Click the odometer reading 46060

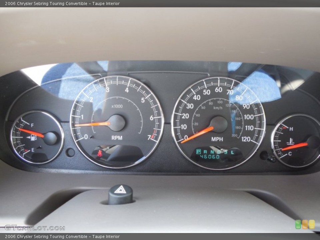210,157
